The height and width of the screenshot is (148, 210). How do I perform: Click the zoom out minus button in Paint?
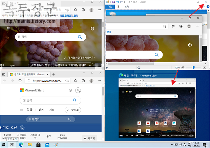tap(183, 68)
